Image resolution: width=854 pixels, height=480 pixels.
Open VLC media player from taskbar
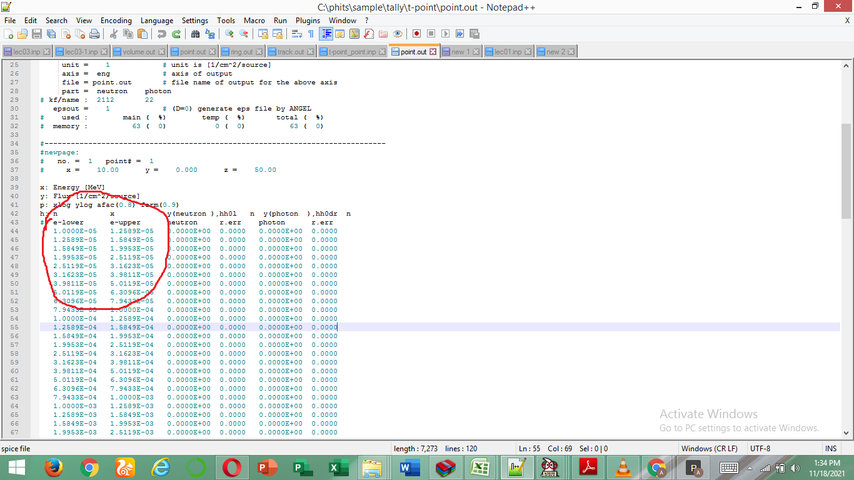click(623, 467)
